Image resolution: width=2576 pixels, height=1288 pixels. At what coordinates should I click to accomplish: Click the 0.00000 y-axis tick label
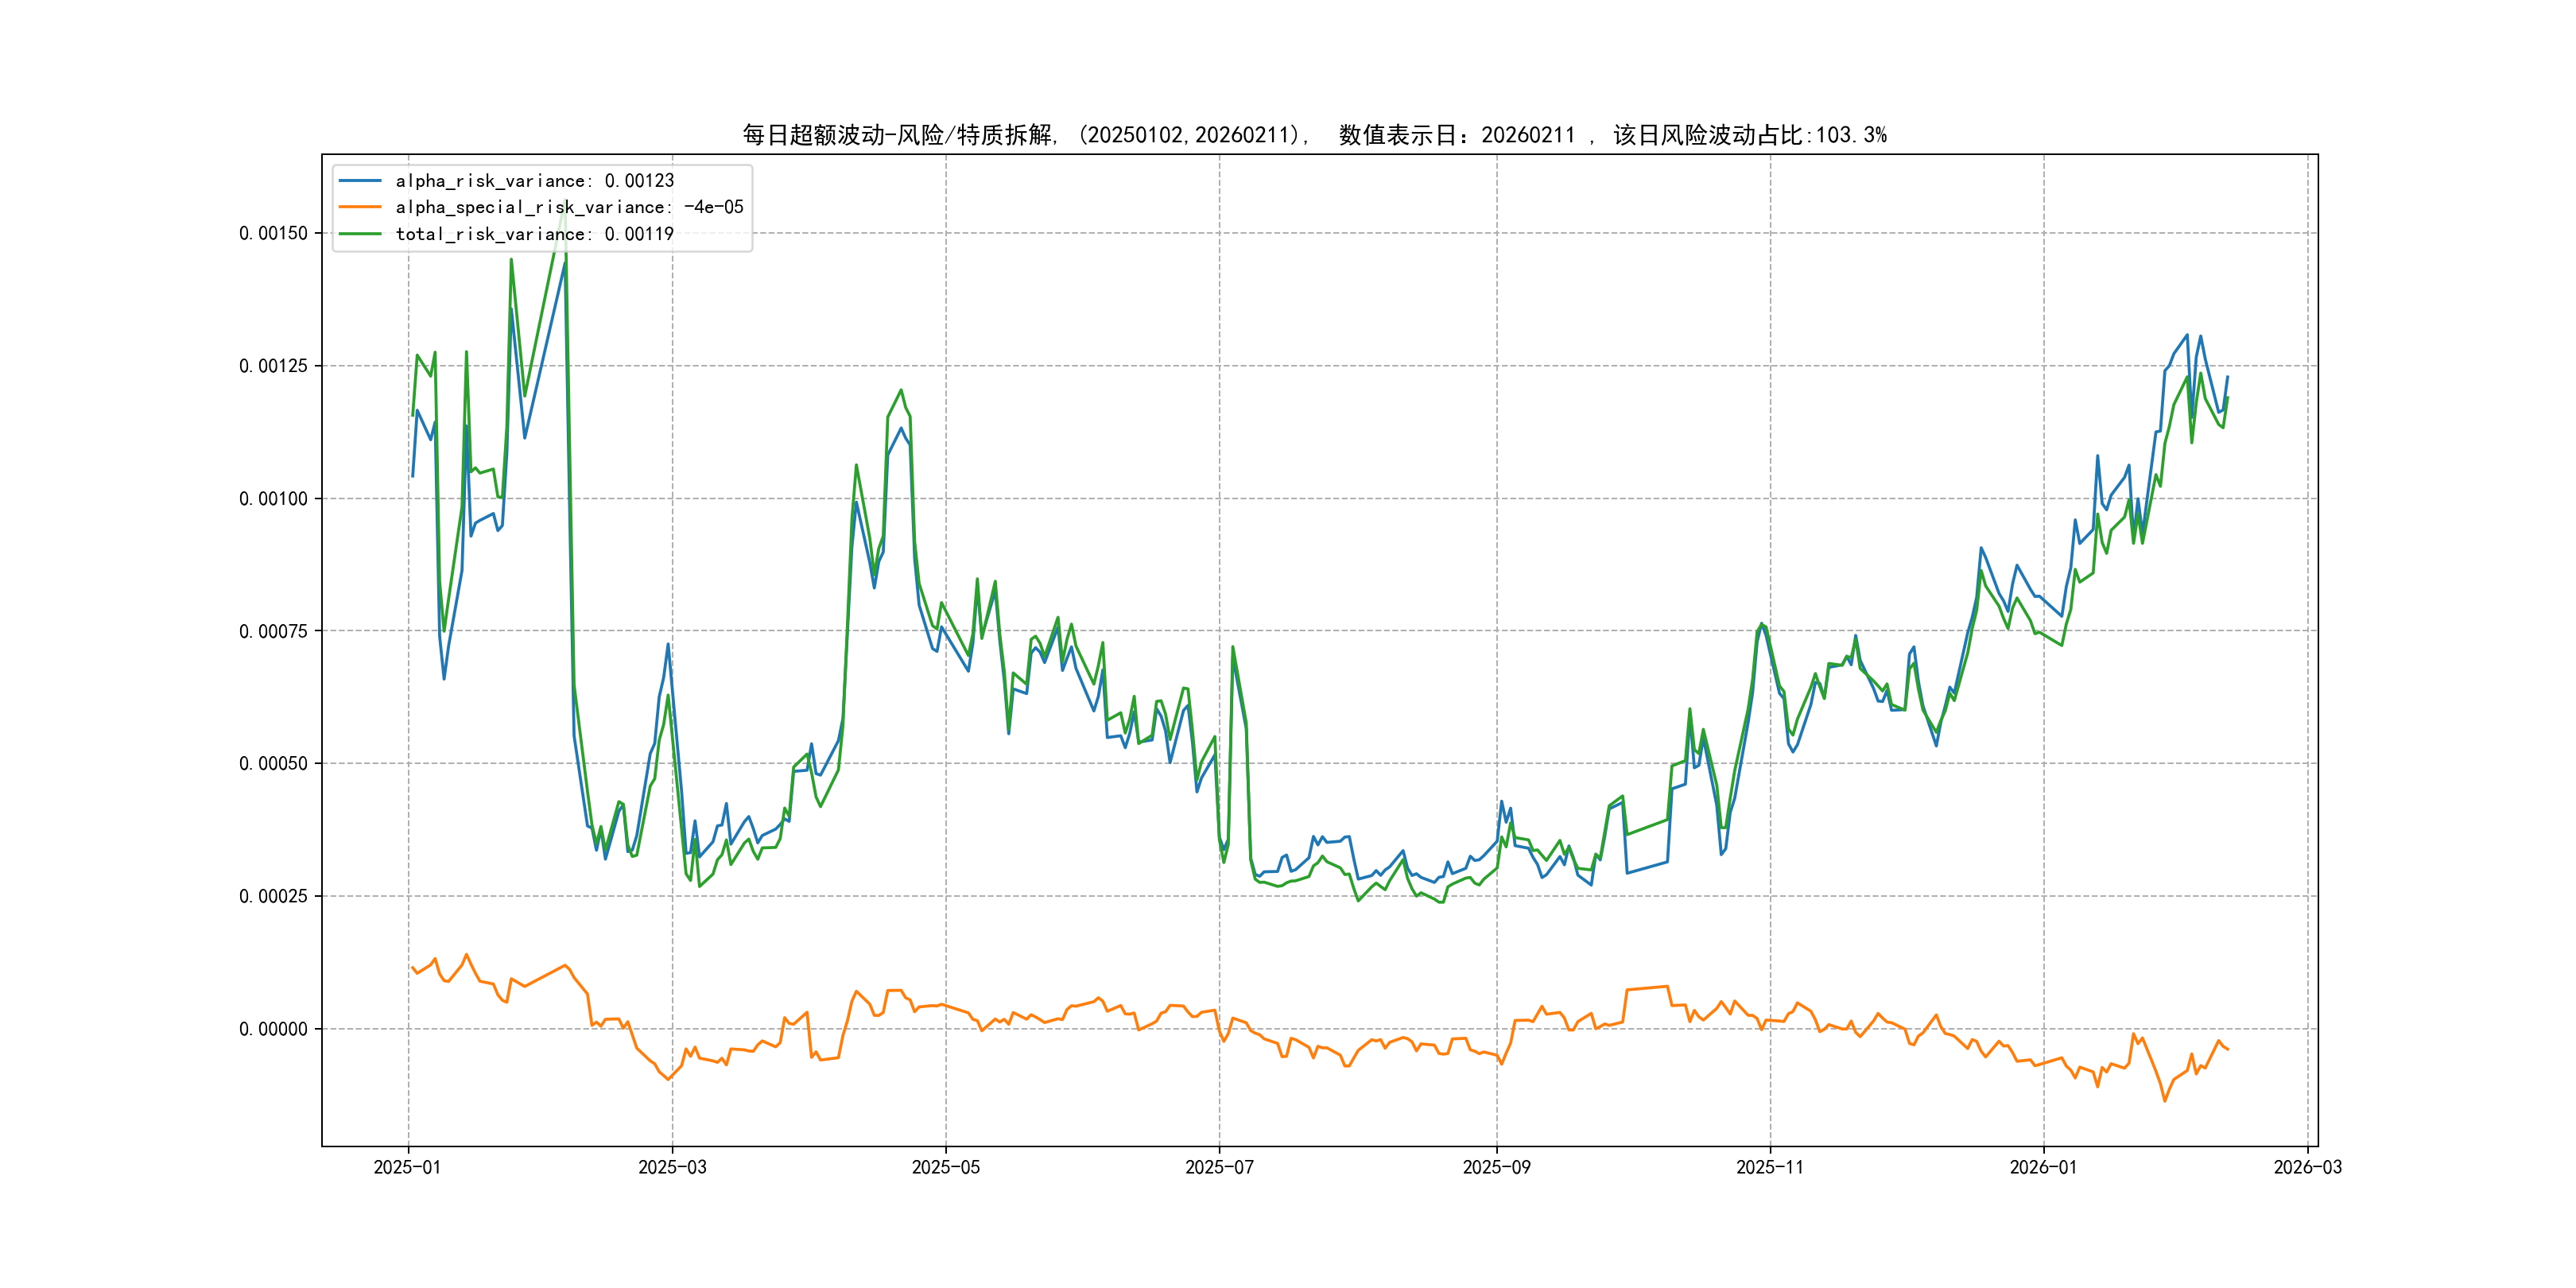tap(273, 1029)
